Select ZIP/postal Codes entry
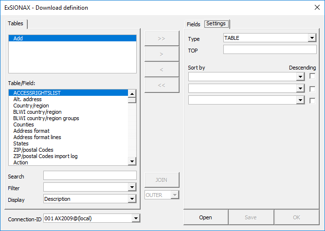Screen dimensions: 325x231 (68, 150)
